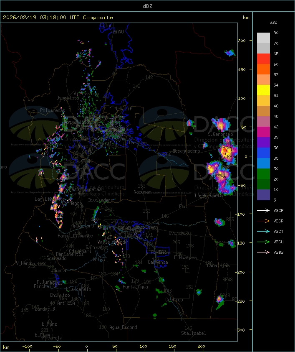Click the VBCP legend label
Image resolution: width=295 pixels, height=352 pixels.
[x=278, y=211]
